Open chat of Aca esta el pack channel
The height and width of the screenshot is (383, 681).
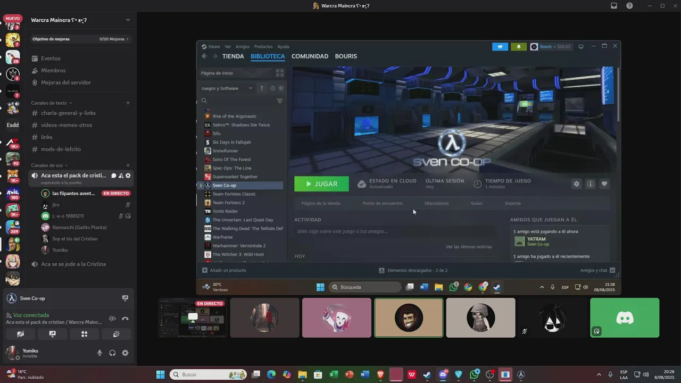click(113, 176)
